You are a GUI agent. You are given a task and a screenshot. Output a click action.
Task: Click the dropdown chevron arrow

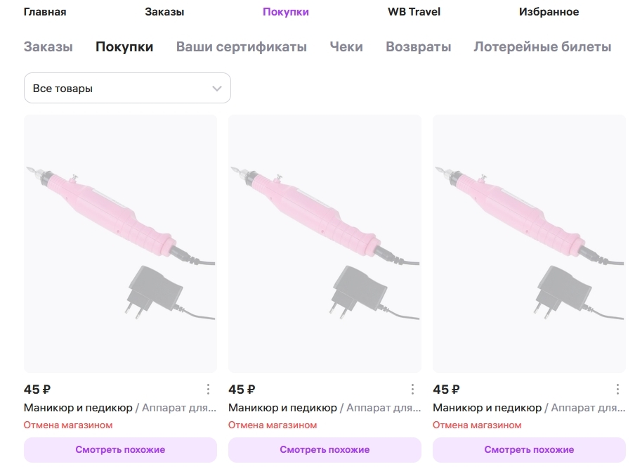[217, 89]
